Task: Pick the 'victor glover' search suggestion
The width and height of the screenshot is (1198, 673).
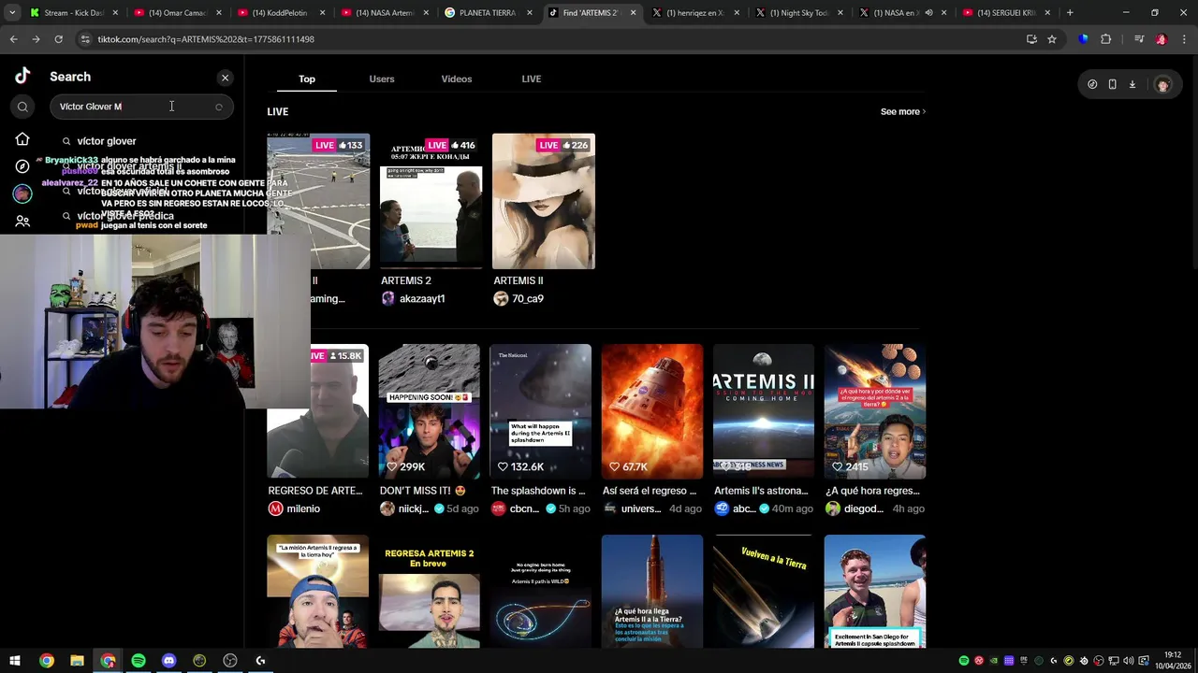Action: (x=107, y=141)
